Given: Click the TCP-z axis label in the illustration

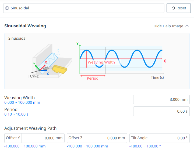Looking at the screenshot, I should point(33,76).
